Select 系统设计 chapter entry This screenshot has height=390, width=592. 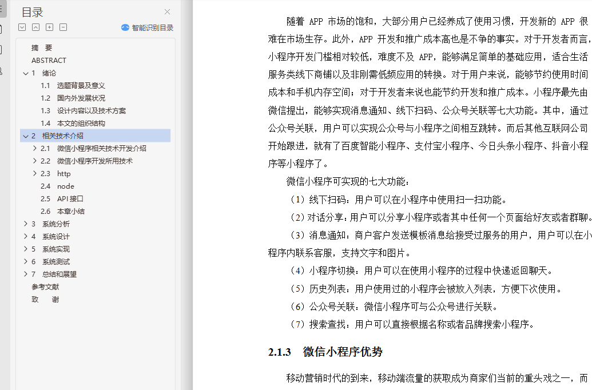click(56, 236)
